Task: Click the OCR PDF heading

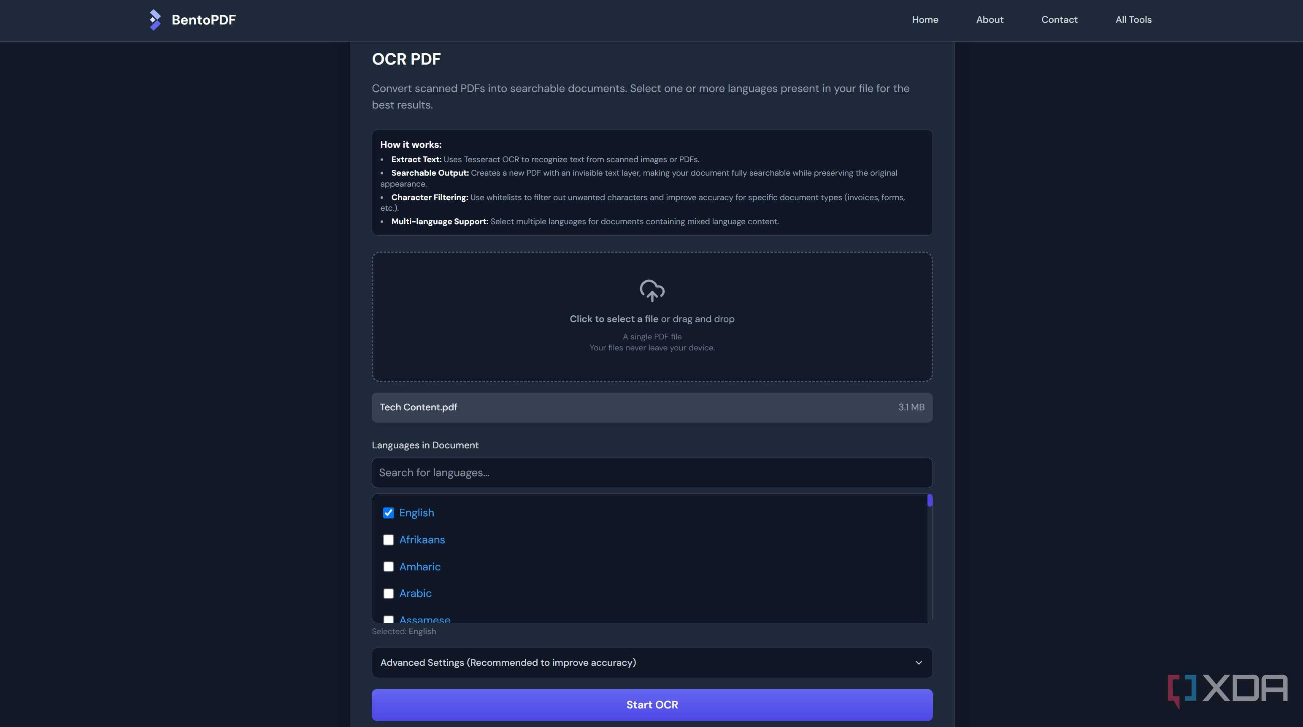Action: [406, 59]
